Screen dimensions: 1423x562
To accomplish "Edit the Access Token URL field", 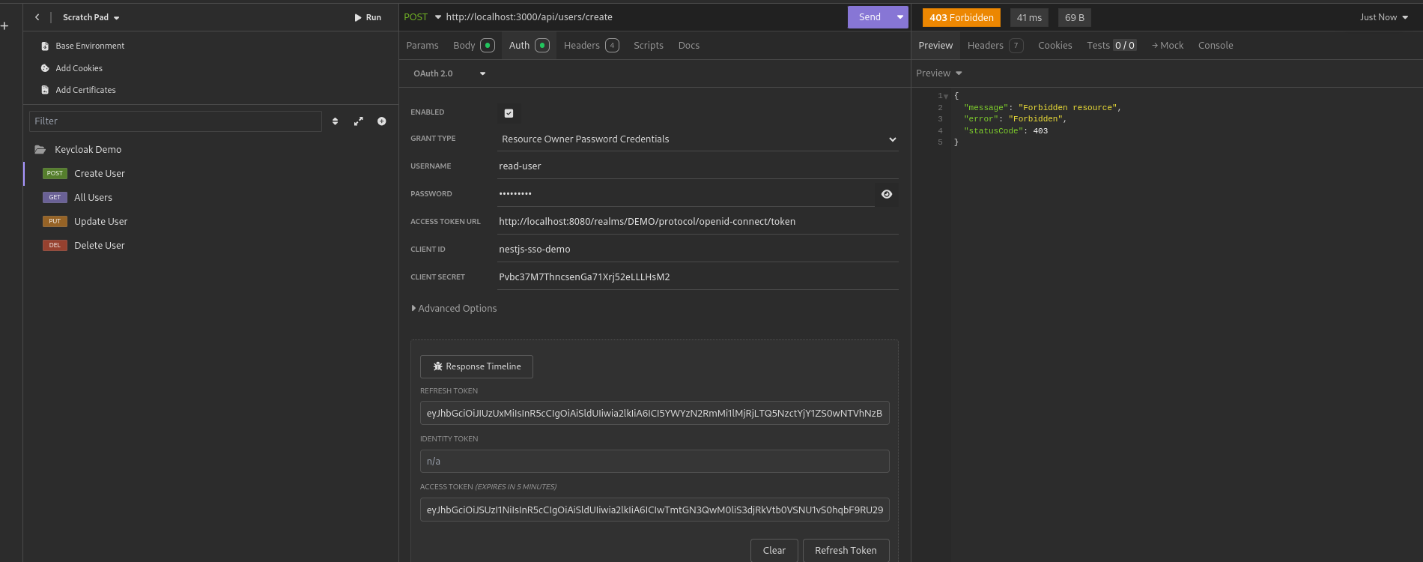I will coord(698,222).
